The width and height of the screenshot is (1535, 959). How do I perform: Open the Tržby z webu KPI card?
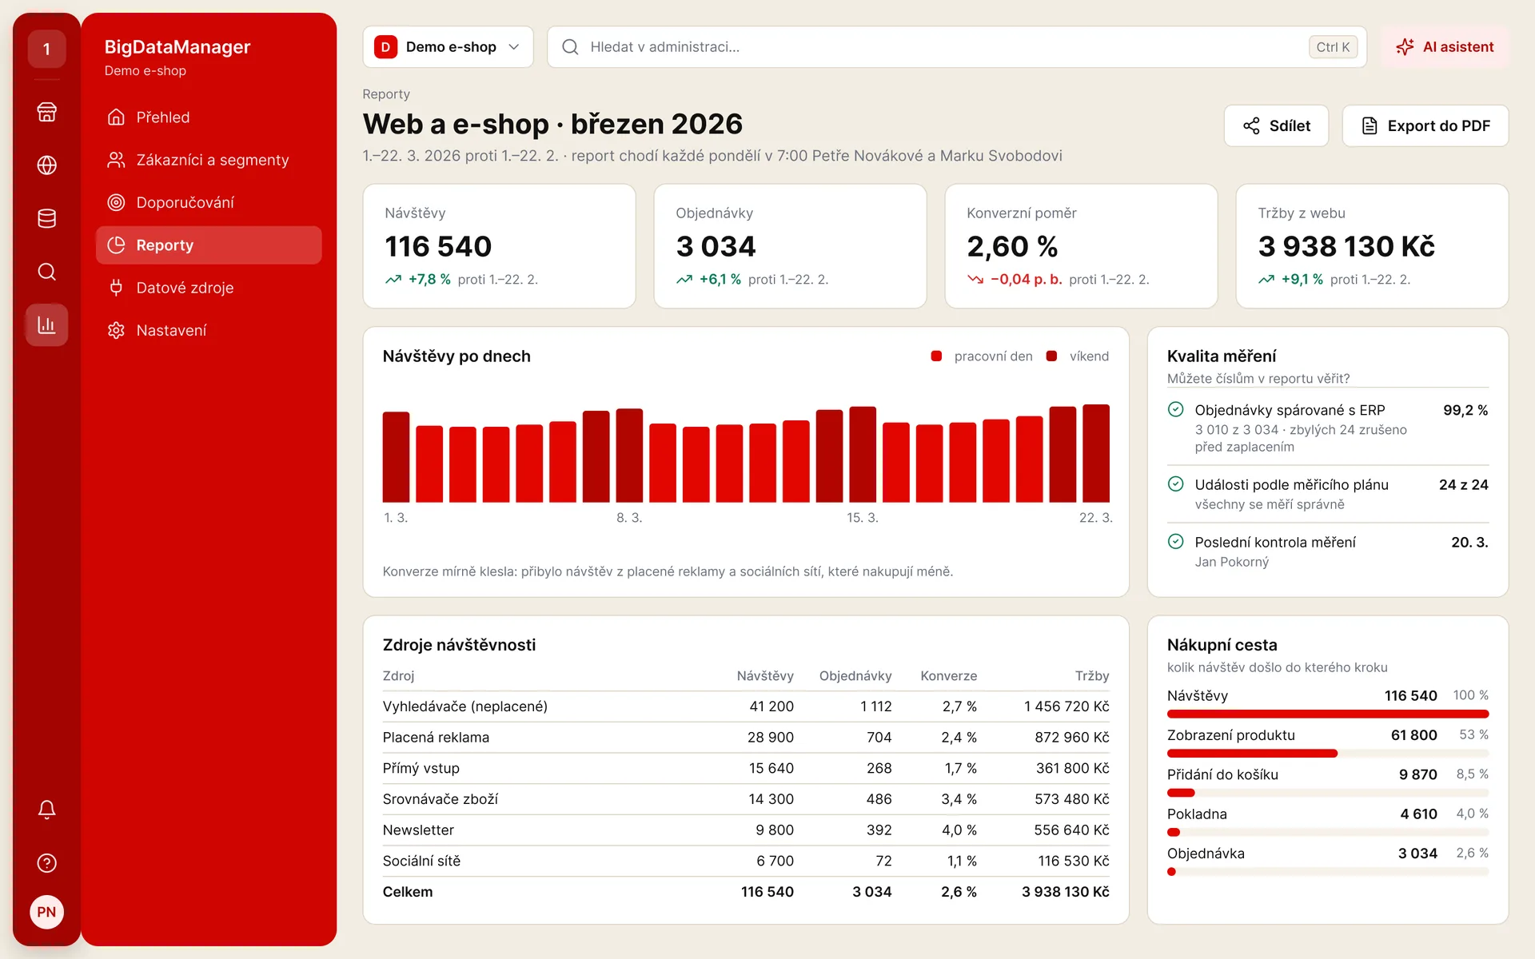pos(1372,246)
